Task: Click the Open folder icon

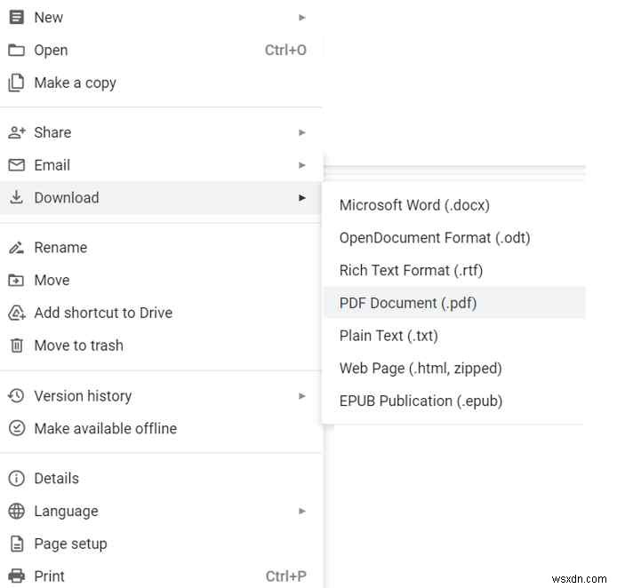Action: [x=16, y=51]
